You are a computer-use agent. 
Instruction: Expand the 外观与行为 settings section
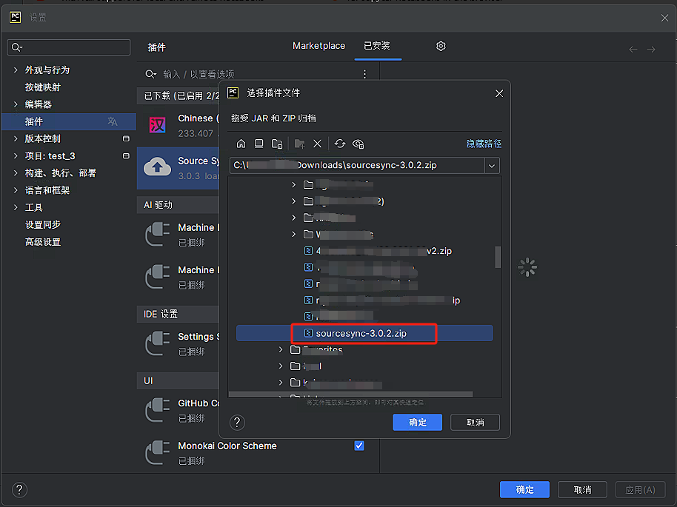click(16, 70)
